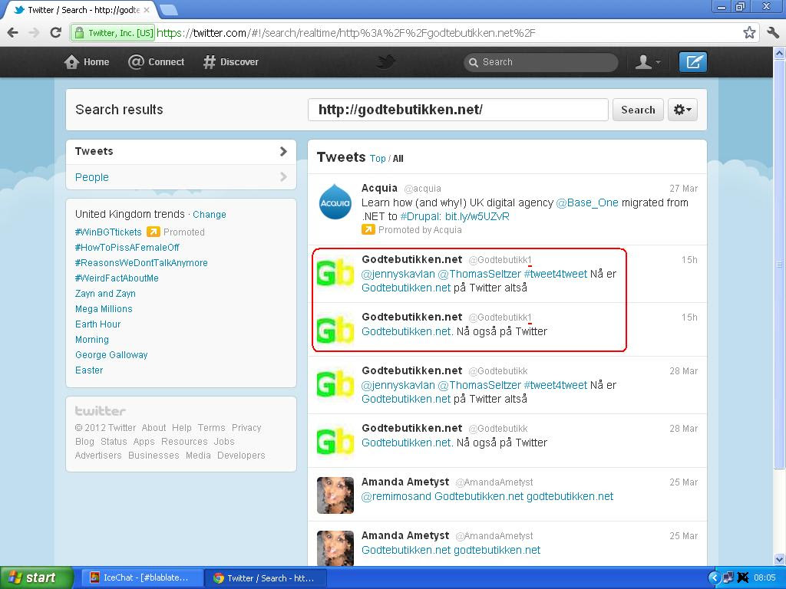Select the Tweets filter in the sidebar
The height and width of the screenshot is (589, 786).
181,151
